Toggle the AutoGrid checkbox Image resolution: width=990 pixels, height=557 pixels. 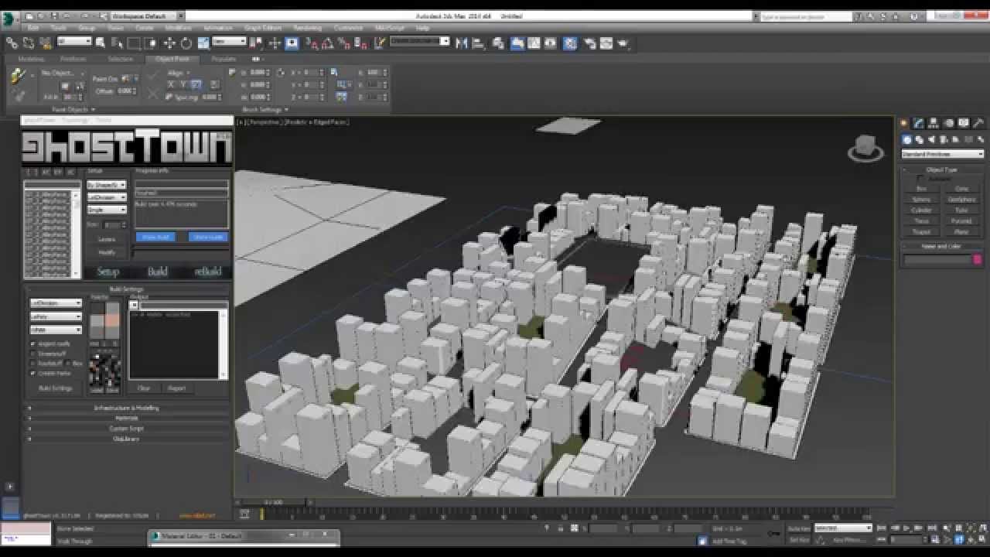coord(920,179)
